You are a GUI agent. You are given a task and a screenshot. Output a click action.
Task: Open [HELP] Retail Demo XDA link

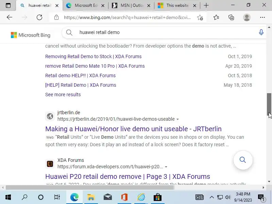tap(81, 85)
